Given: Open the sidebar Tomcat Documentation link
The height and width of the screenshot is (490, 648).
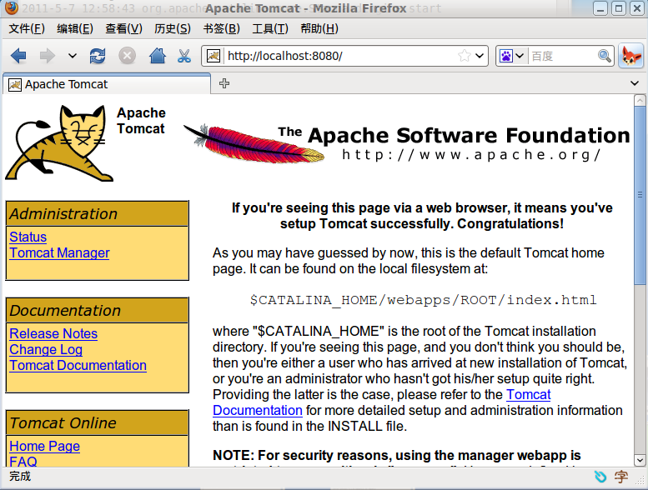Looking at the screenshot, I should [78, 365].
